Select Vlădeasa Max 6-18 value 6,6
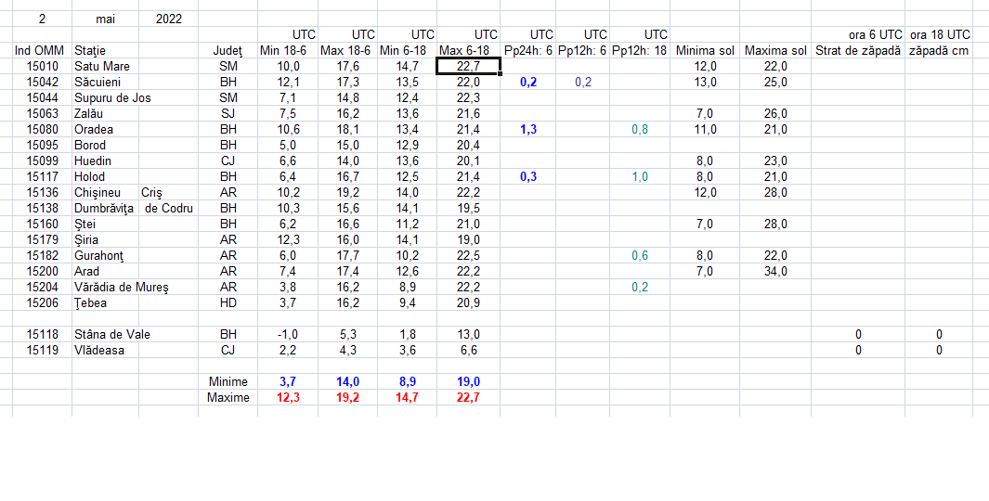Screen dimensions: 989x501 pos(469,350)
